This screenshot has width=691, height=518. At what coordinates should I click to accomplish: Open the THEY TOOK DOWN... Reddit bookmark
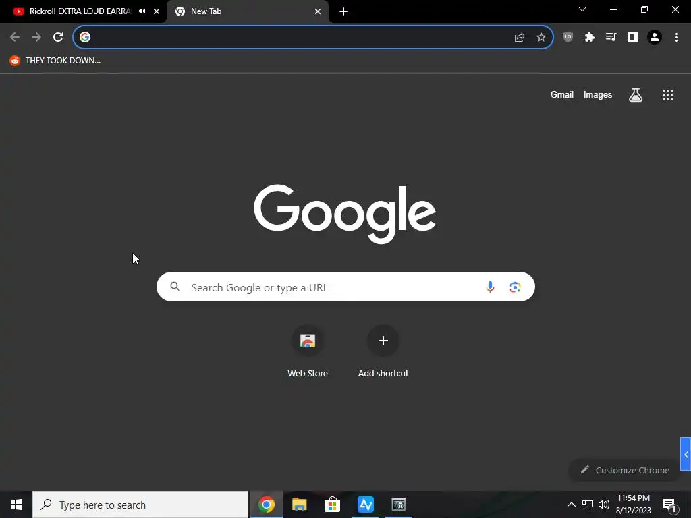click(x=55, y=60)
